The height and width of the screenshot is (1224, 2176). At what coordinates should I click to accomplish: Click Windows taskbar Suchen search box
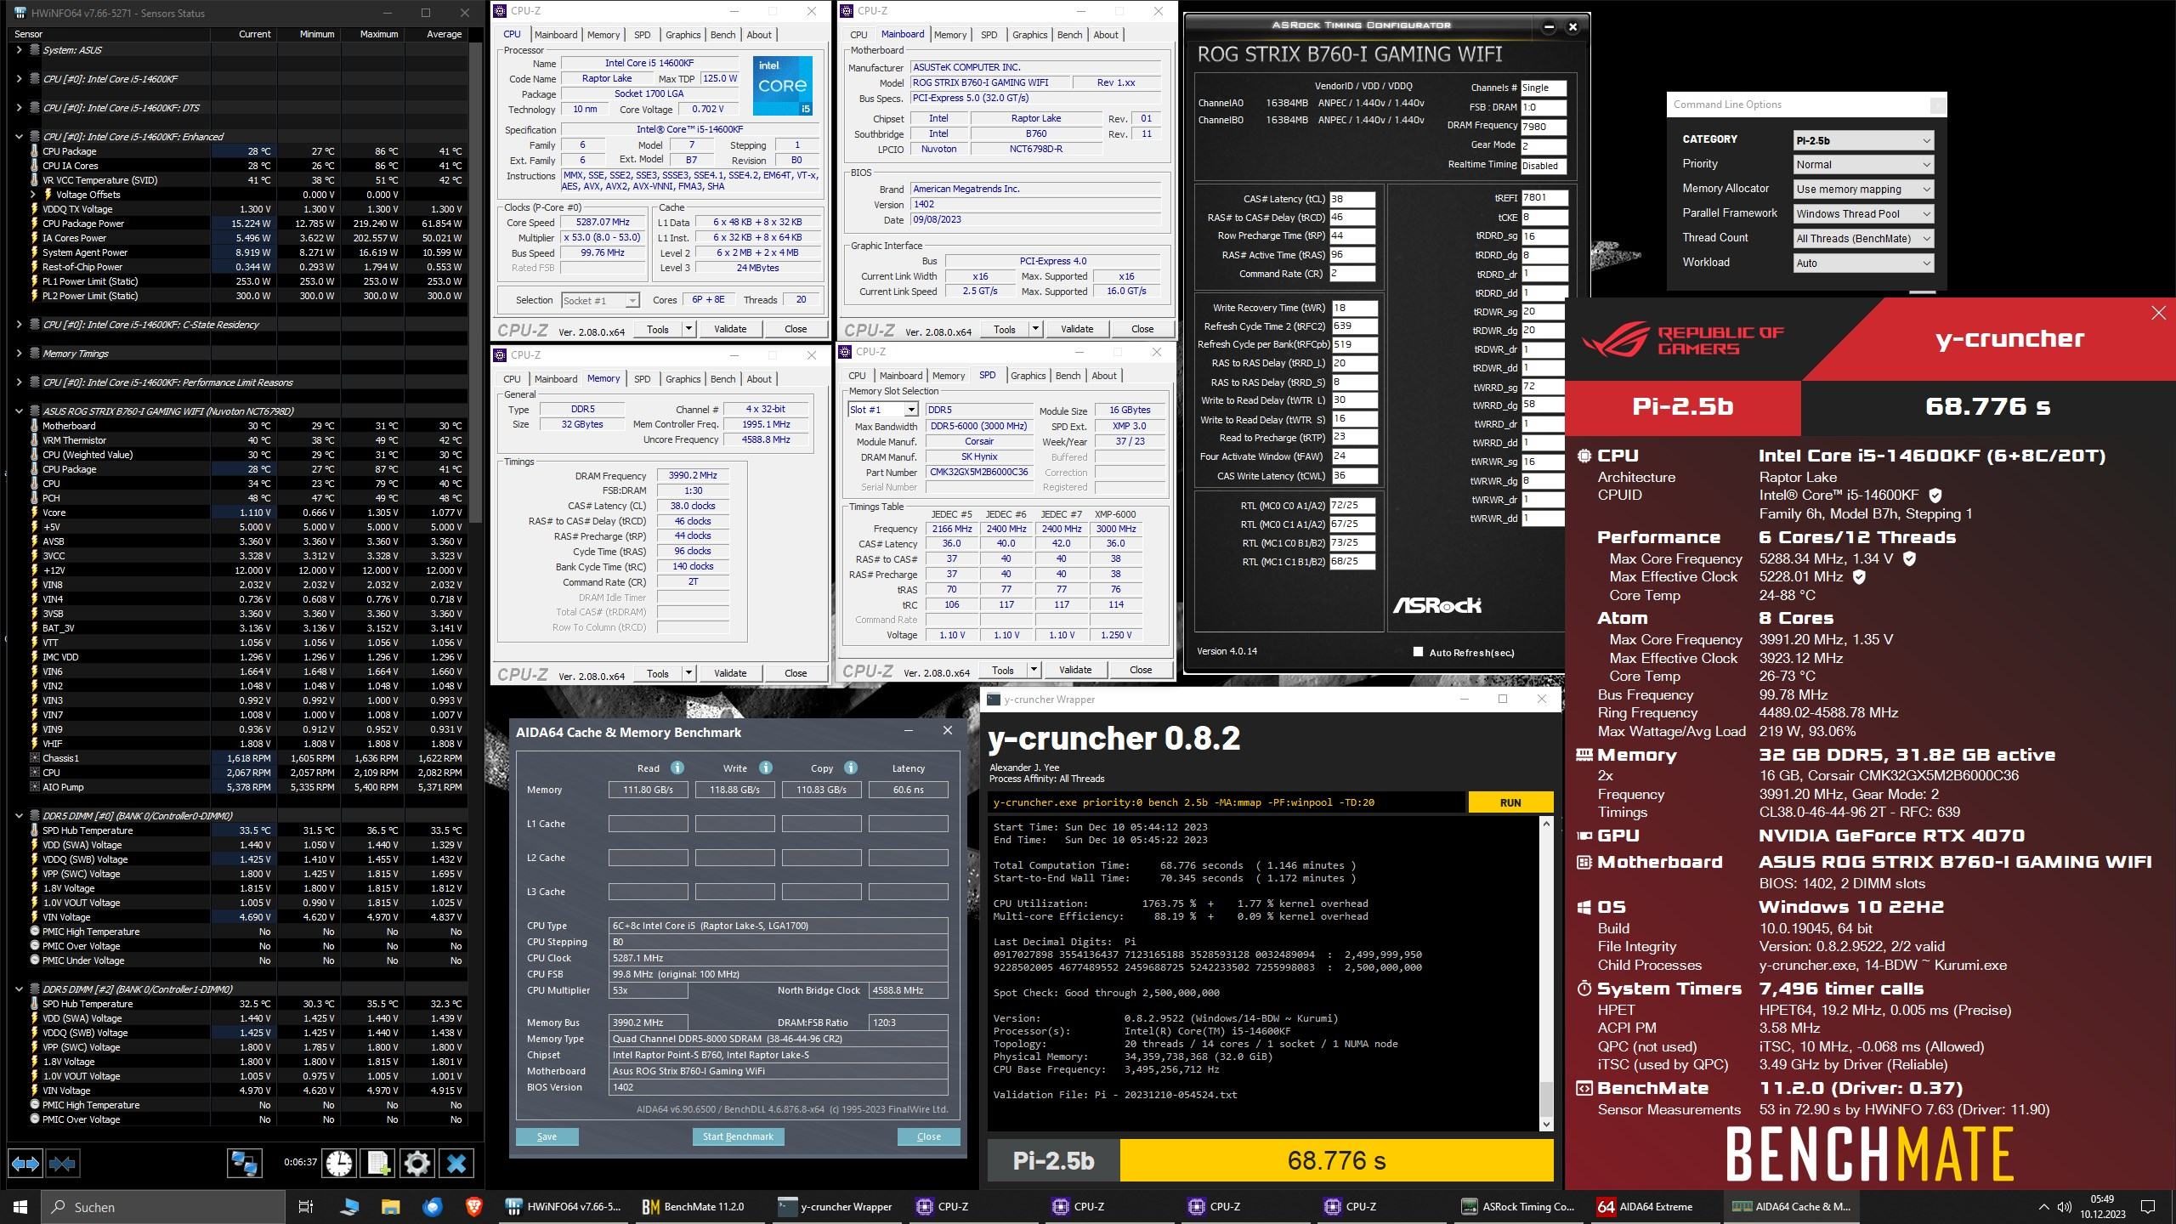coord(163,1206)
